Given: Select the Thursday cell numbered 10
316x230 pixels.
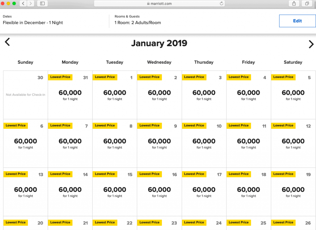Looking at the screenshot, I should click(x=204, y=143).
